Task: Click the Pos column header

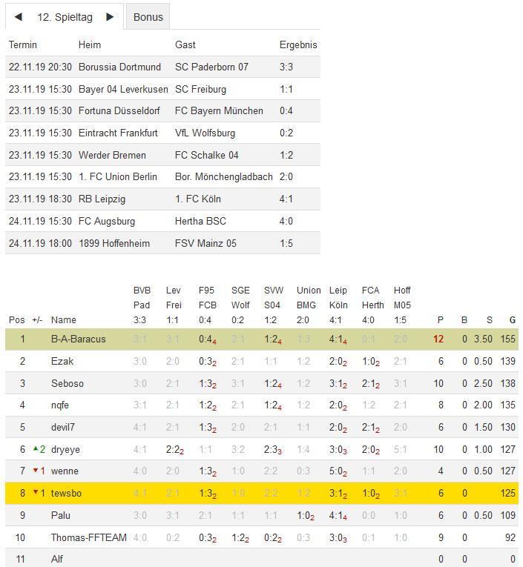Action: 16,320
